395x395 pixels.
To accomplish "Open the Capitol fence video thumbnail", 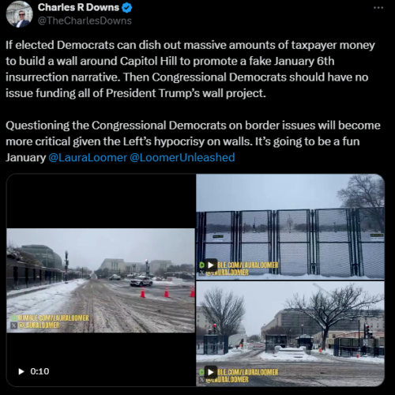I will pos(290,227).
